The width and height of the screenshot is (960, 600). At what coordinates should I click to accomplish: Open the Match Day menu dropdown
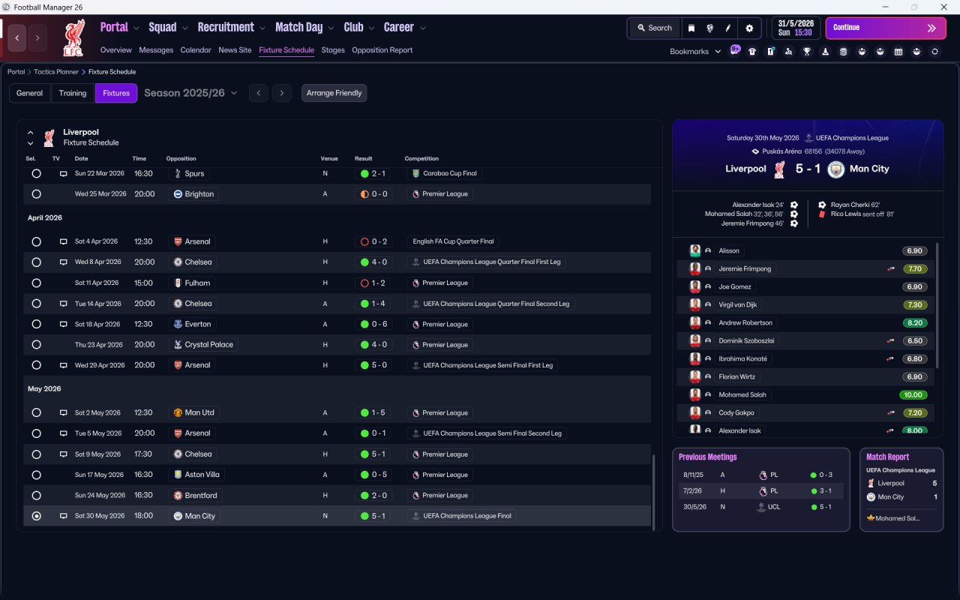tap(305, 28)
